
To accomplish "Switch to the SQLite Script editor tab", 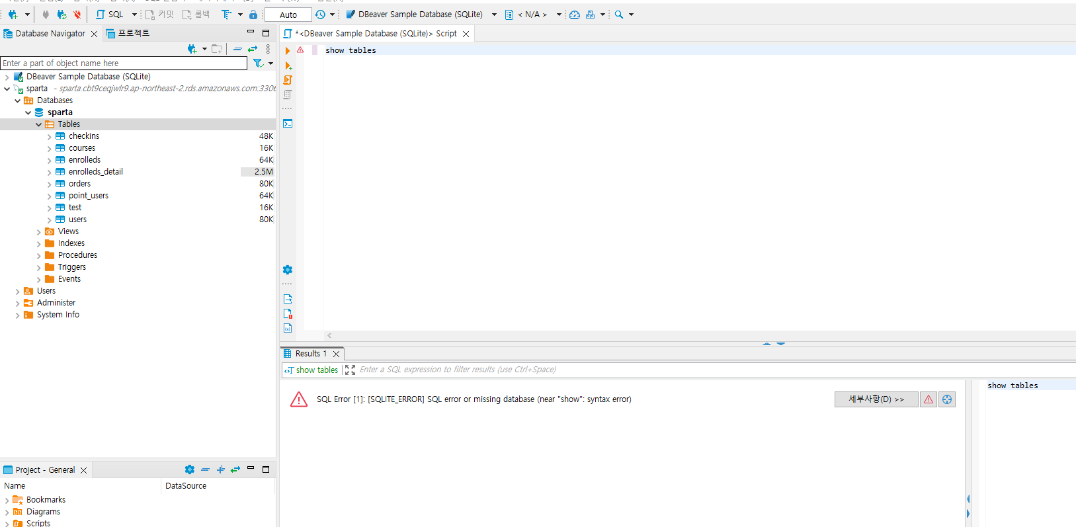I will point(376,34).
